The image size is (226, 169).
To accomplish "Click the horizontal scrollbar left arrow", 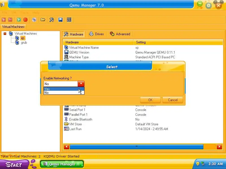I will click(x=67, y=147).
